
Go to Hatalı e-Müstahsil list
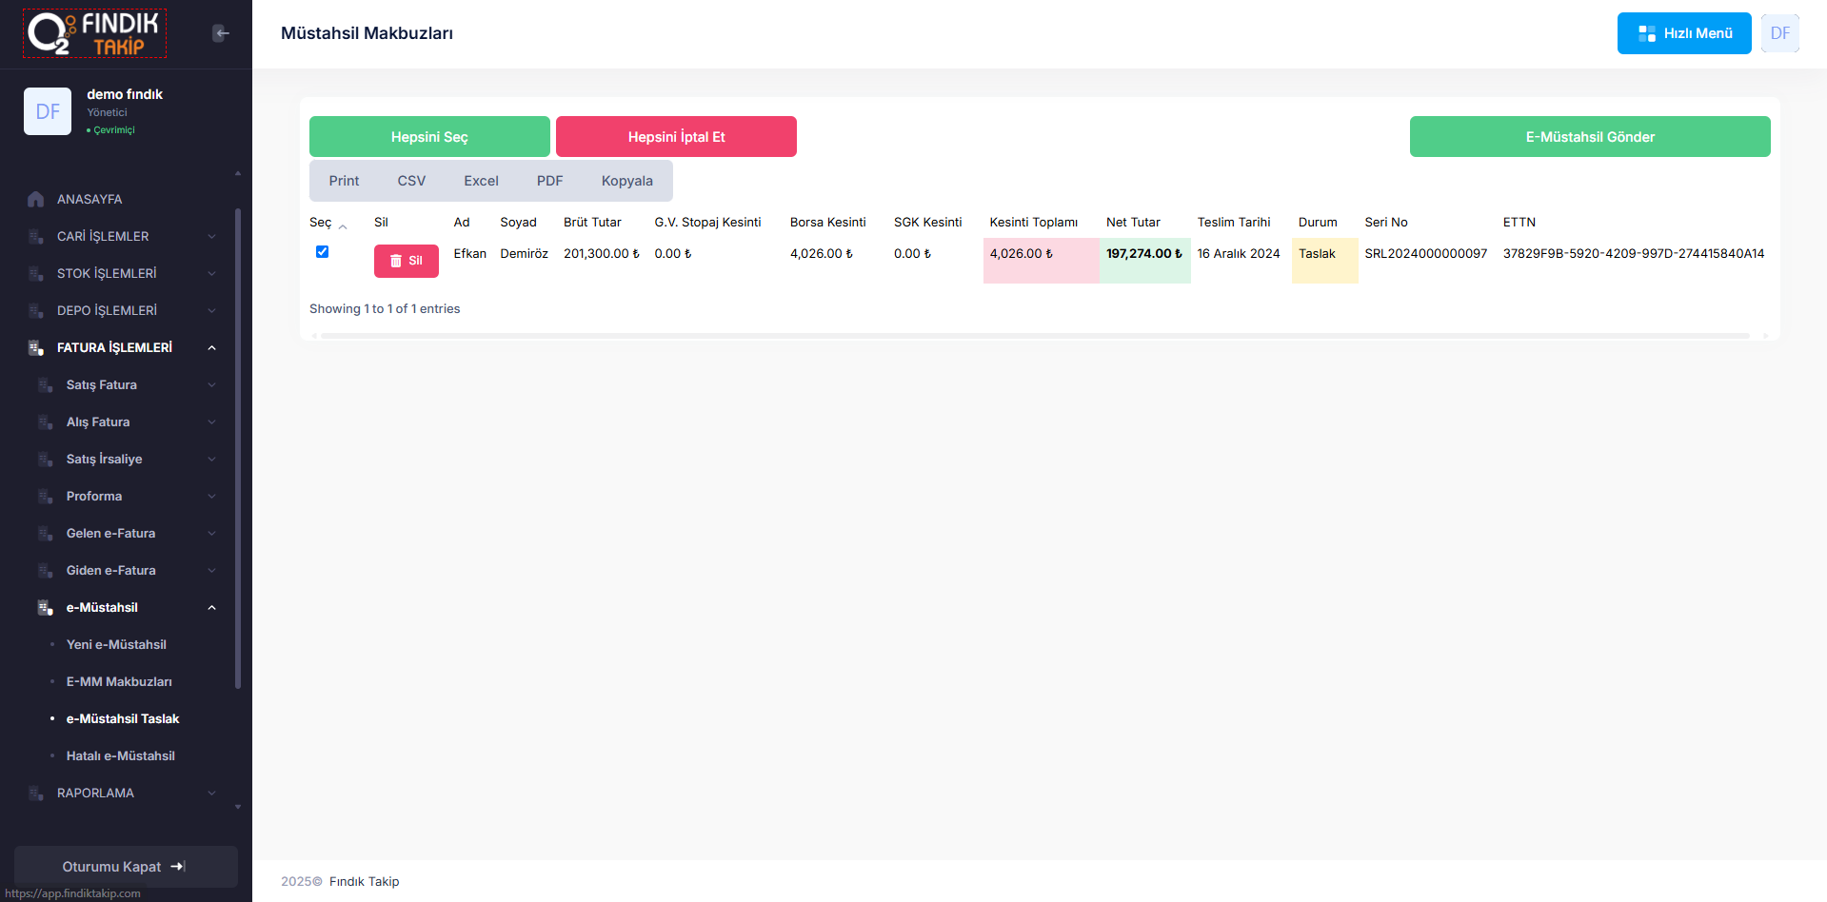[120, 755]
